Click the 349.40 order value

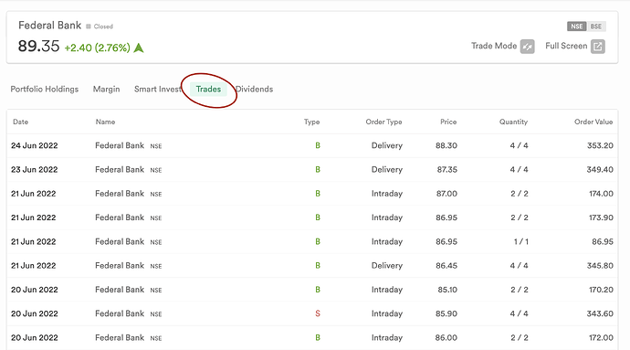(x=600, y=170)
